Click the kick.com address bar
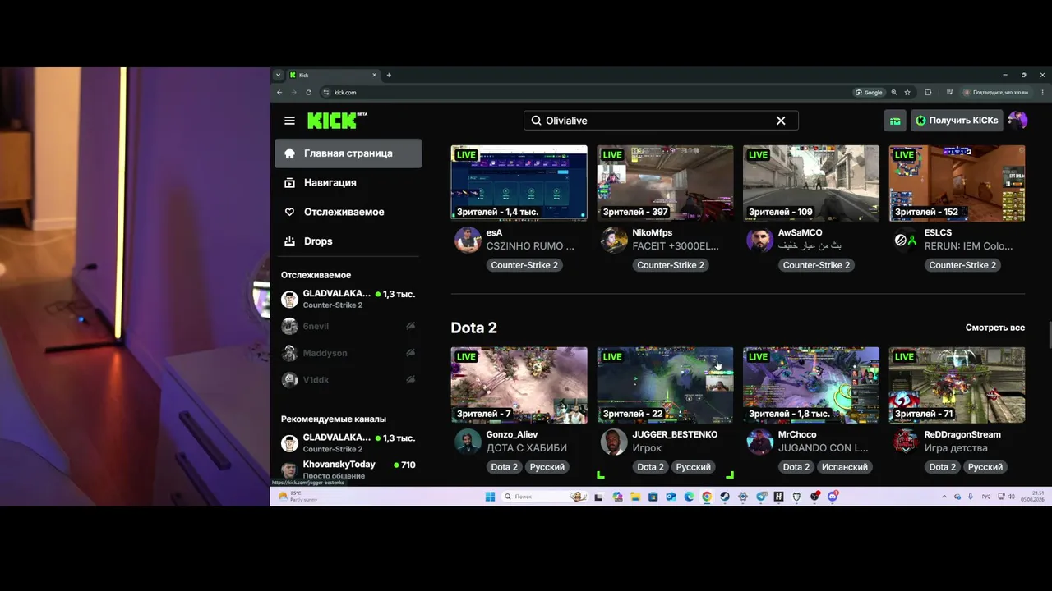The image size is (1052, 591). (x=584, y=93)
